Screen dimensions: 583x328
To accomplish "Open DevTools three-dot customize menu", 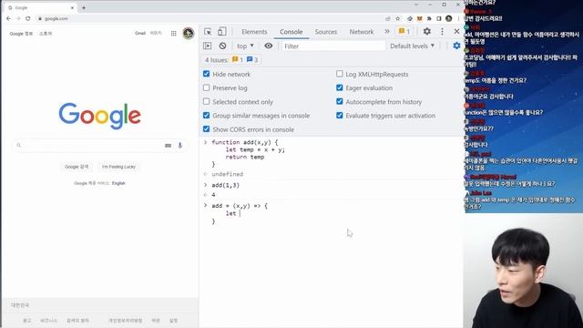I will (442, 32).
